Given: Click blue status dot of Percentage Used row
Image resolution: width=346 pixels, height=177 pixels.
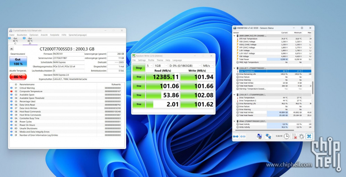Looking at the screenshot, I should click(x=11, y=102).
